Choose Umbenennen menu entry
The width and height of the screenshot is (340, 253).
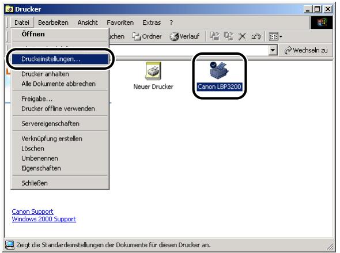point(60,158)
